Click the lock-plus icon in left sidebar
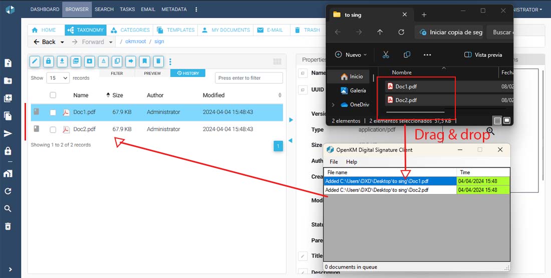 pyautogui.click(x=8, y=151)
